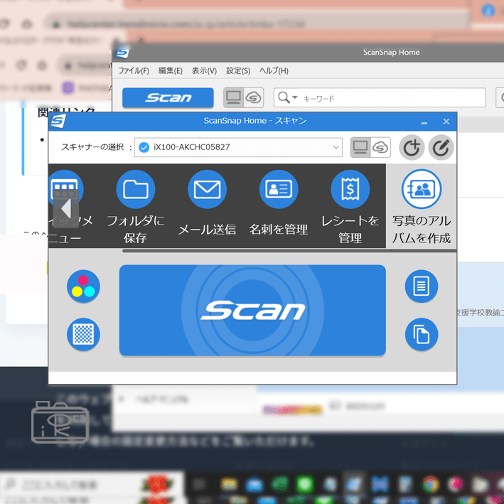Click the single document page icon
This screenshot has height=504, width=504.
point(422,286)
